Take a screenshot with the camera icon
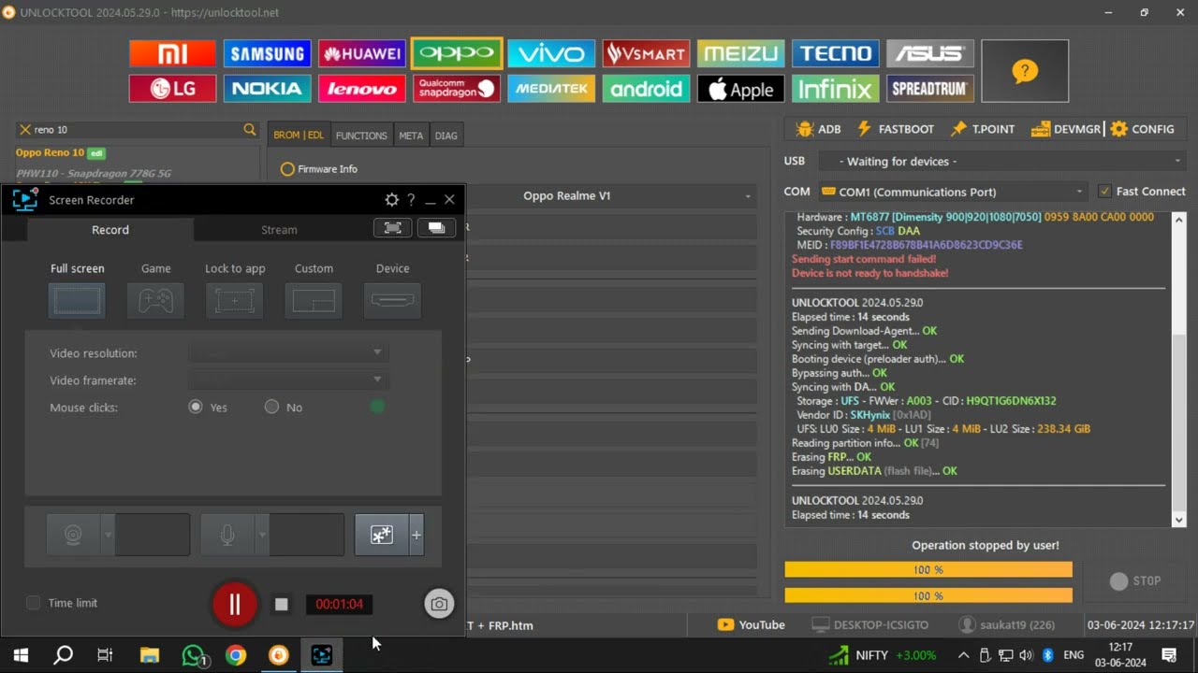Image resolution: width=1198 pixels, height=673 pixels. (439, 604)
